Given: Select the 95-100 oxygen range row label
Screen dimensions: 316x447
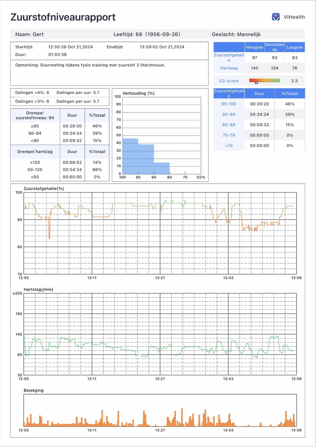Looking at the screenshot, I should (x=229, y=104).
